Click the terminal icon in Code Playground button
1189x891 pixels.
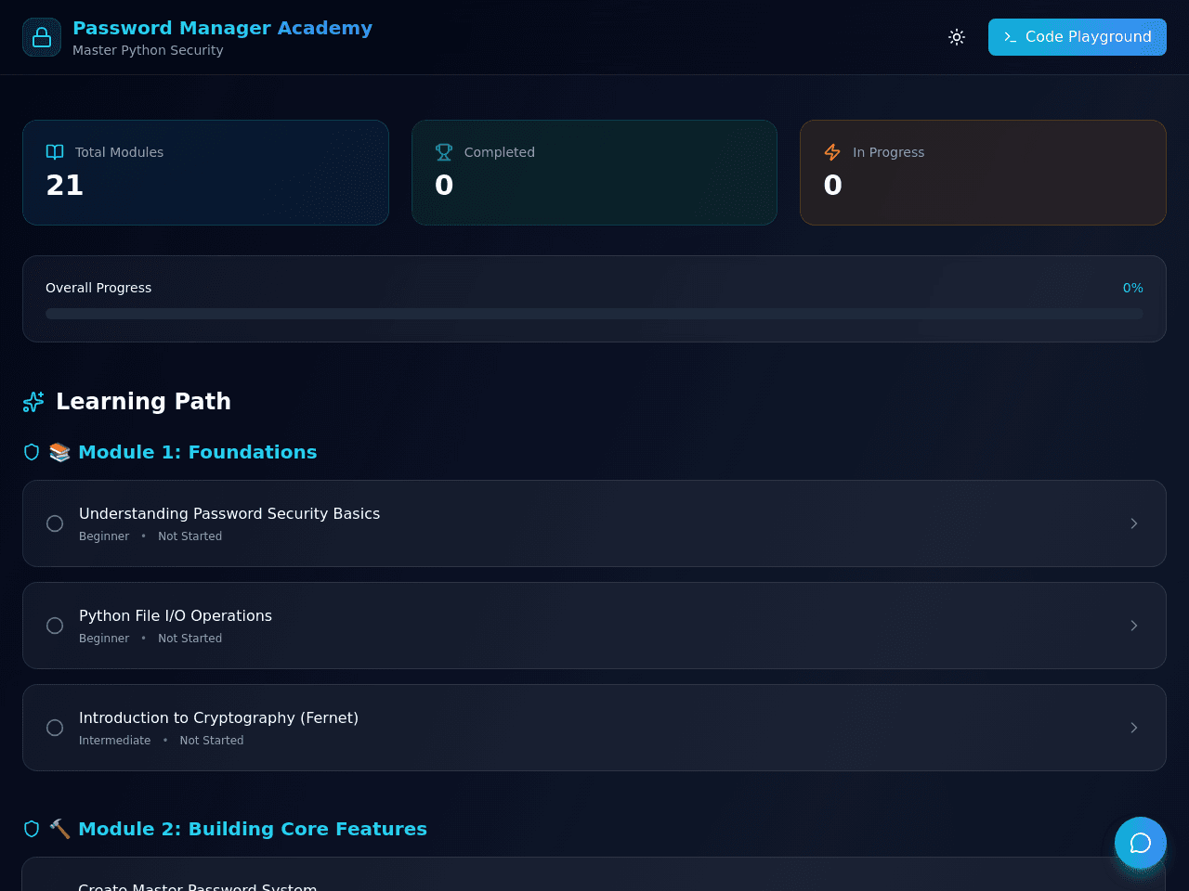[1010, 37]
